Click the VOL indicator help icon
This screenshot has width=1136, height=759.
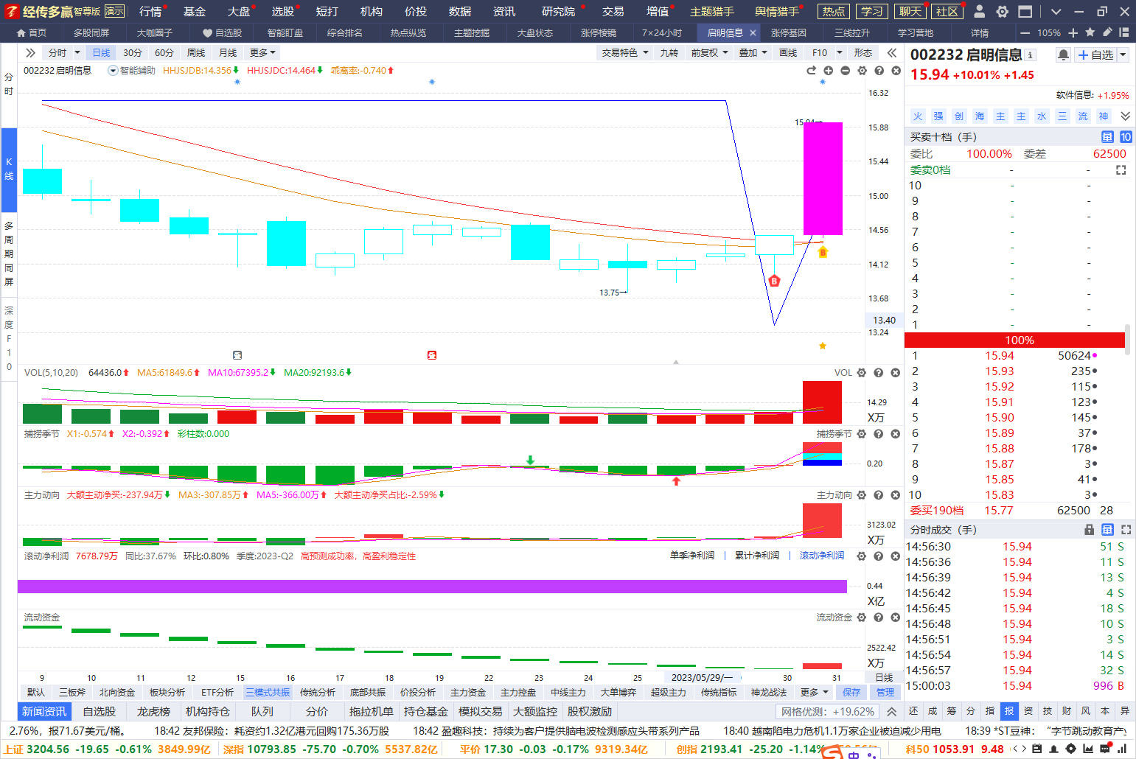(x=878, y=373)
